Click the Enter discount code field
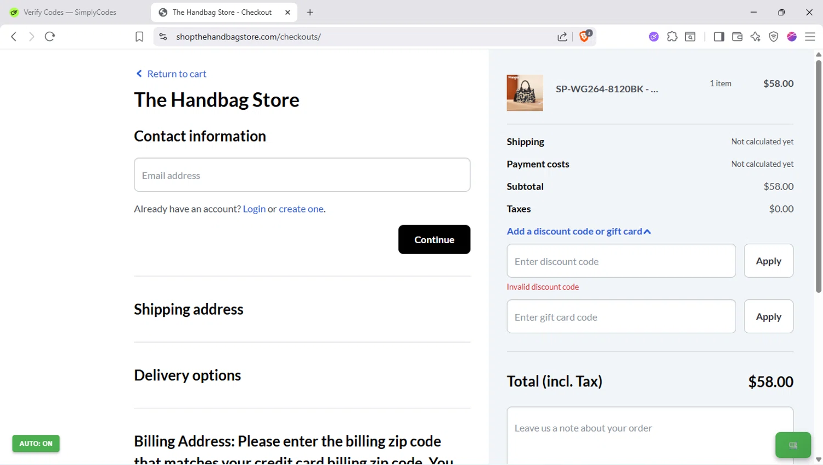This screenshot has width=823, height=465. coord(621,261)
